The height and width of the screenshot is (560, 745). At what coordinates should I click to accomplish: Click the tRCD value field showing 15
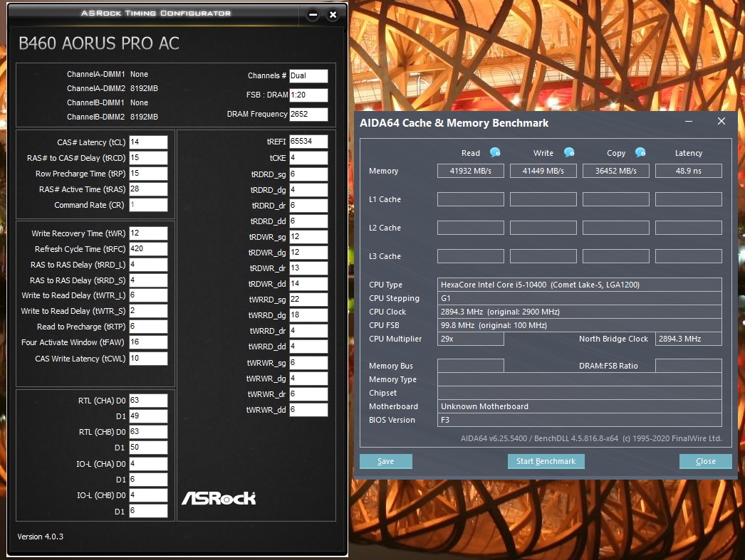point(148,158)
